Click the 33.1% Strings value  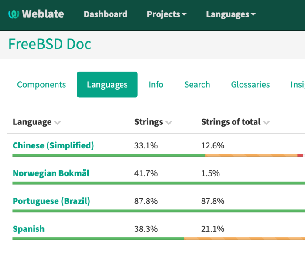tap(146, 145)
